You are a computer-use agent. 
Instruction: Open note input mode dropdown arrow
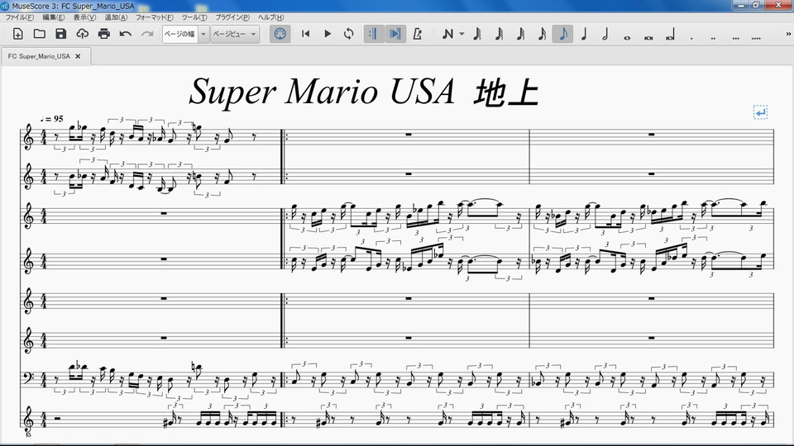click(x=462, y=34)
